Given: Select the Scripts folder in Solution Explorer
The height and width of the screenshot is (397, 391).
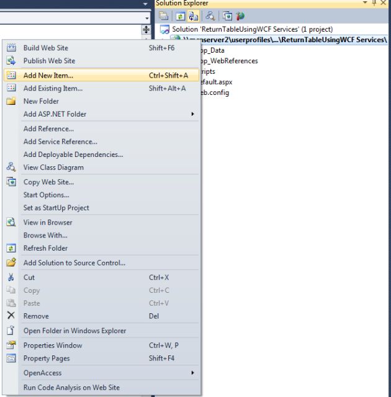Looking at the screenshot, I should pos(208,72).
